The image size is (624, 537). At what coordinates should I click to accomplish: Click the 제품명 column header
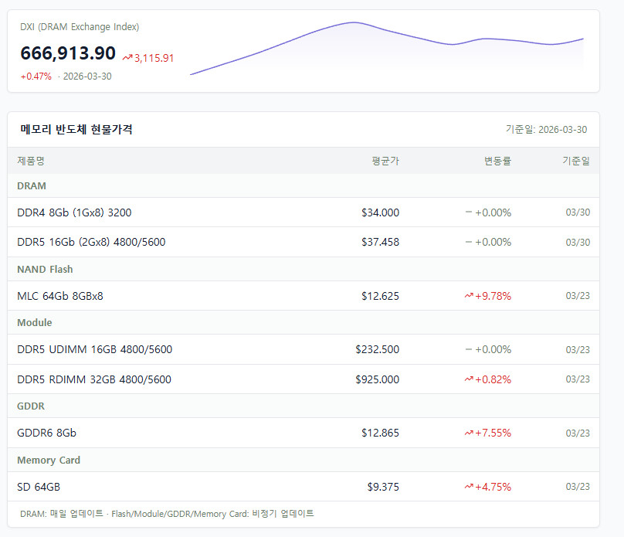[x=31, y=161]
